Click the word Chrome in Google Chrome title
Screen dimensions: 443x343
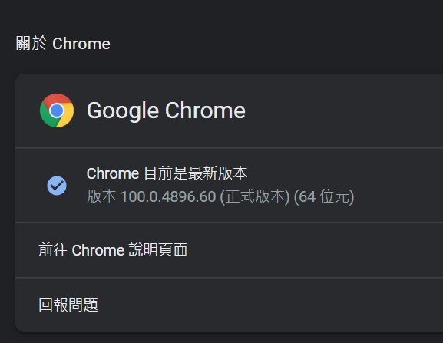(205, 110)
